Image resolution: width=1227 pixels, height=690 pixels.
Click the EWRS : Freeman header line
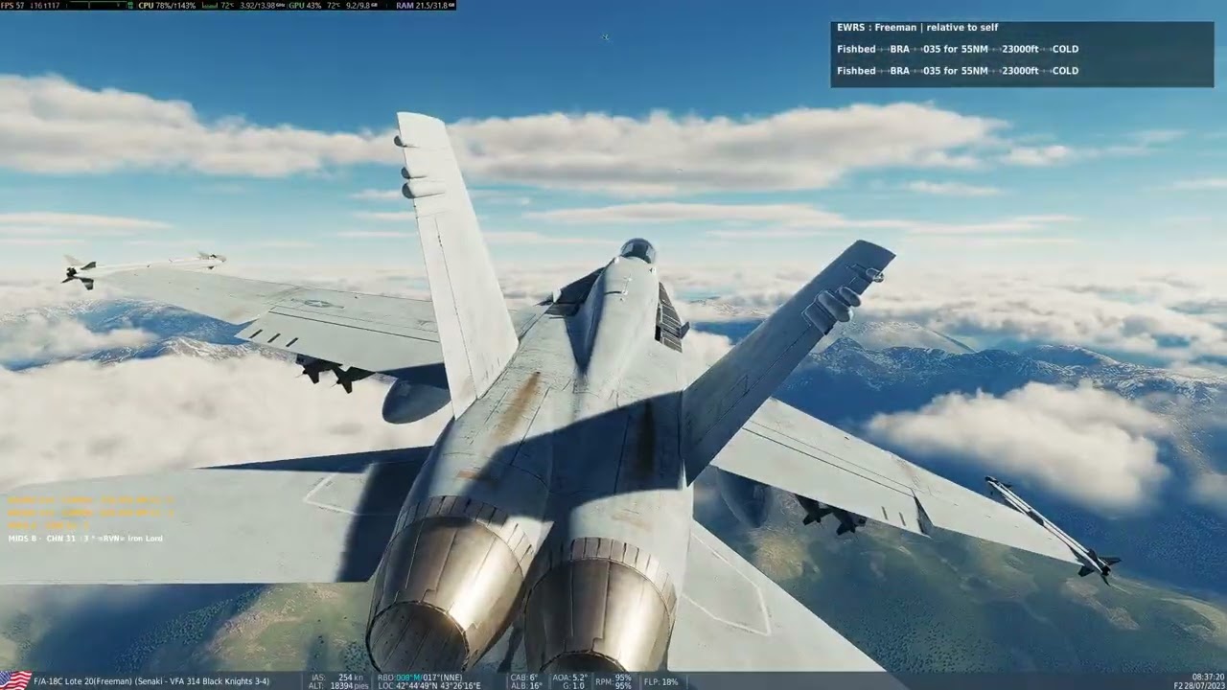(x=917, y=28)
